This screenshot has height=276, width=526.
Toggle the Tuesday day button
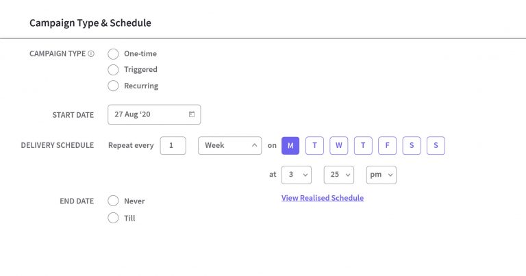[x=314, y=146]
